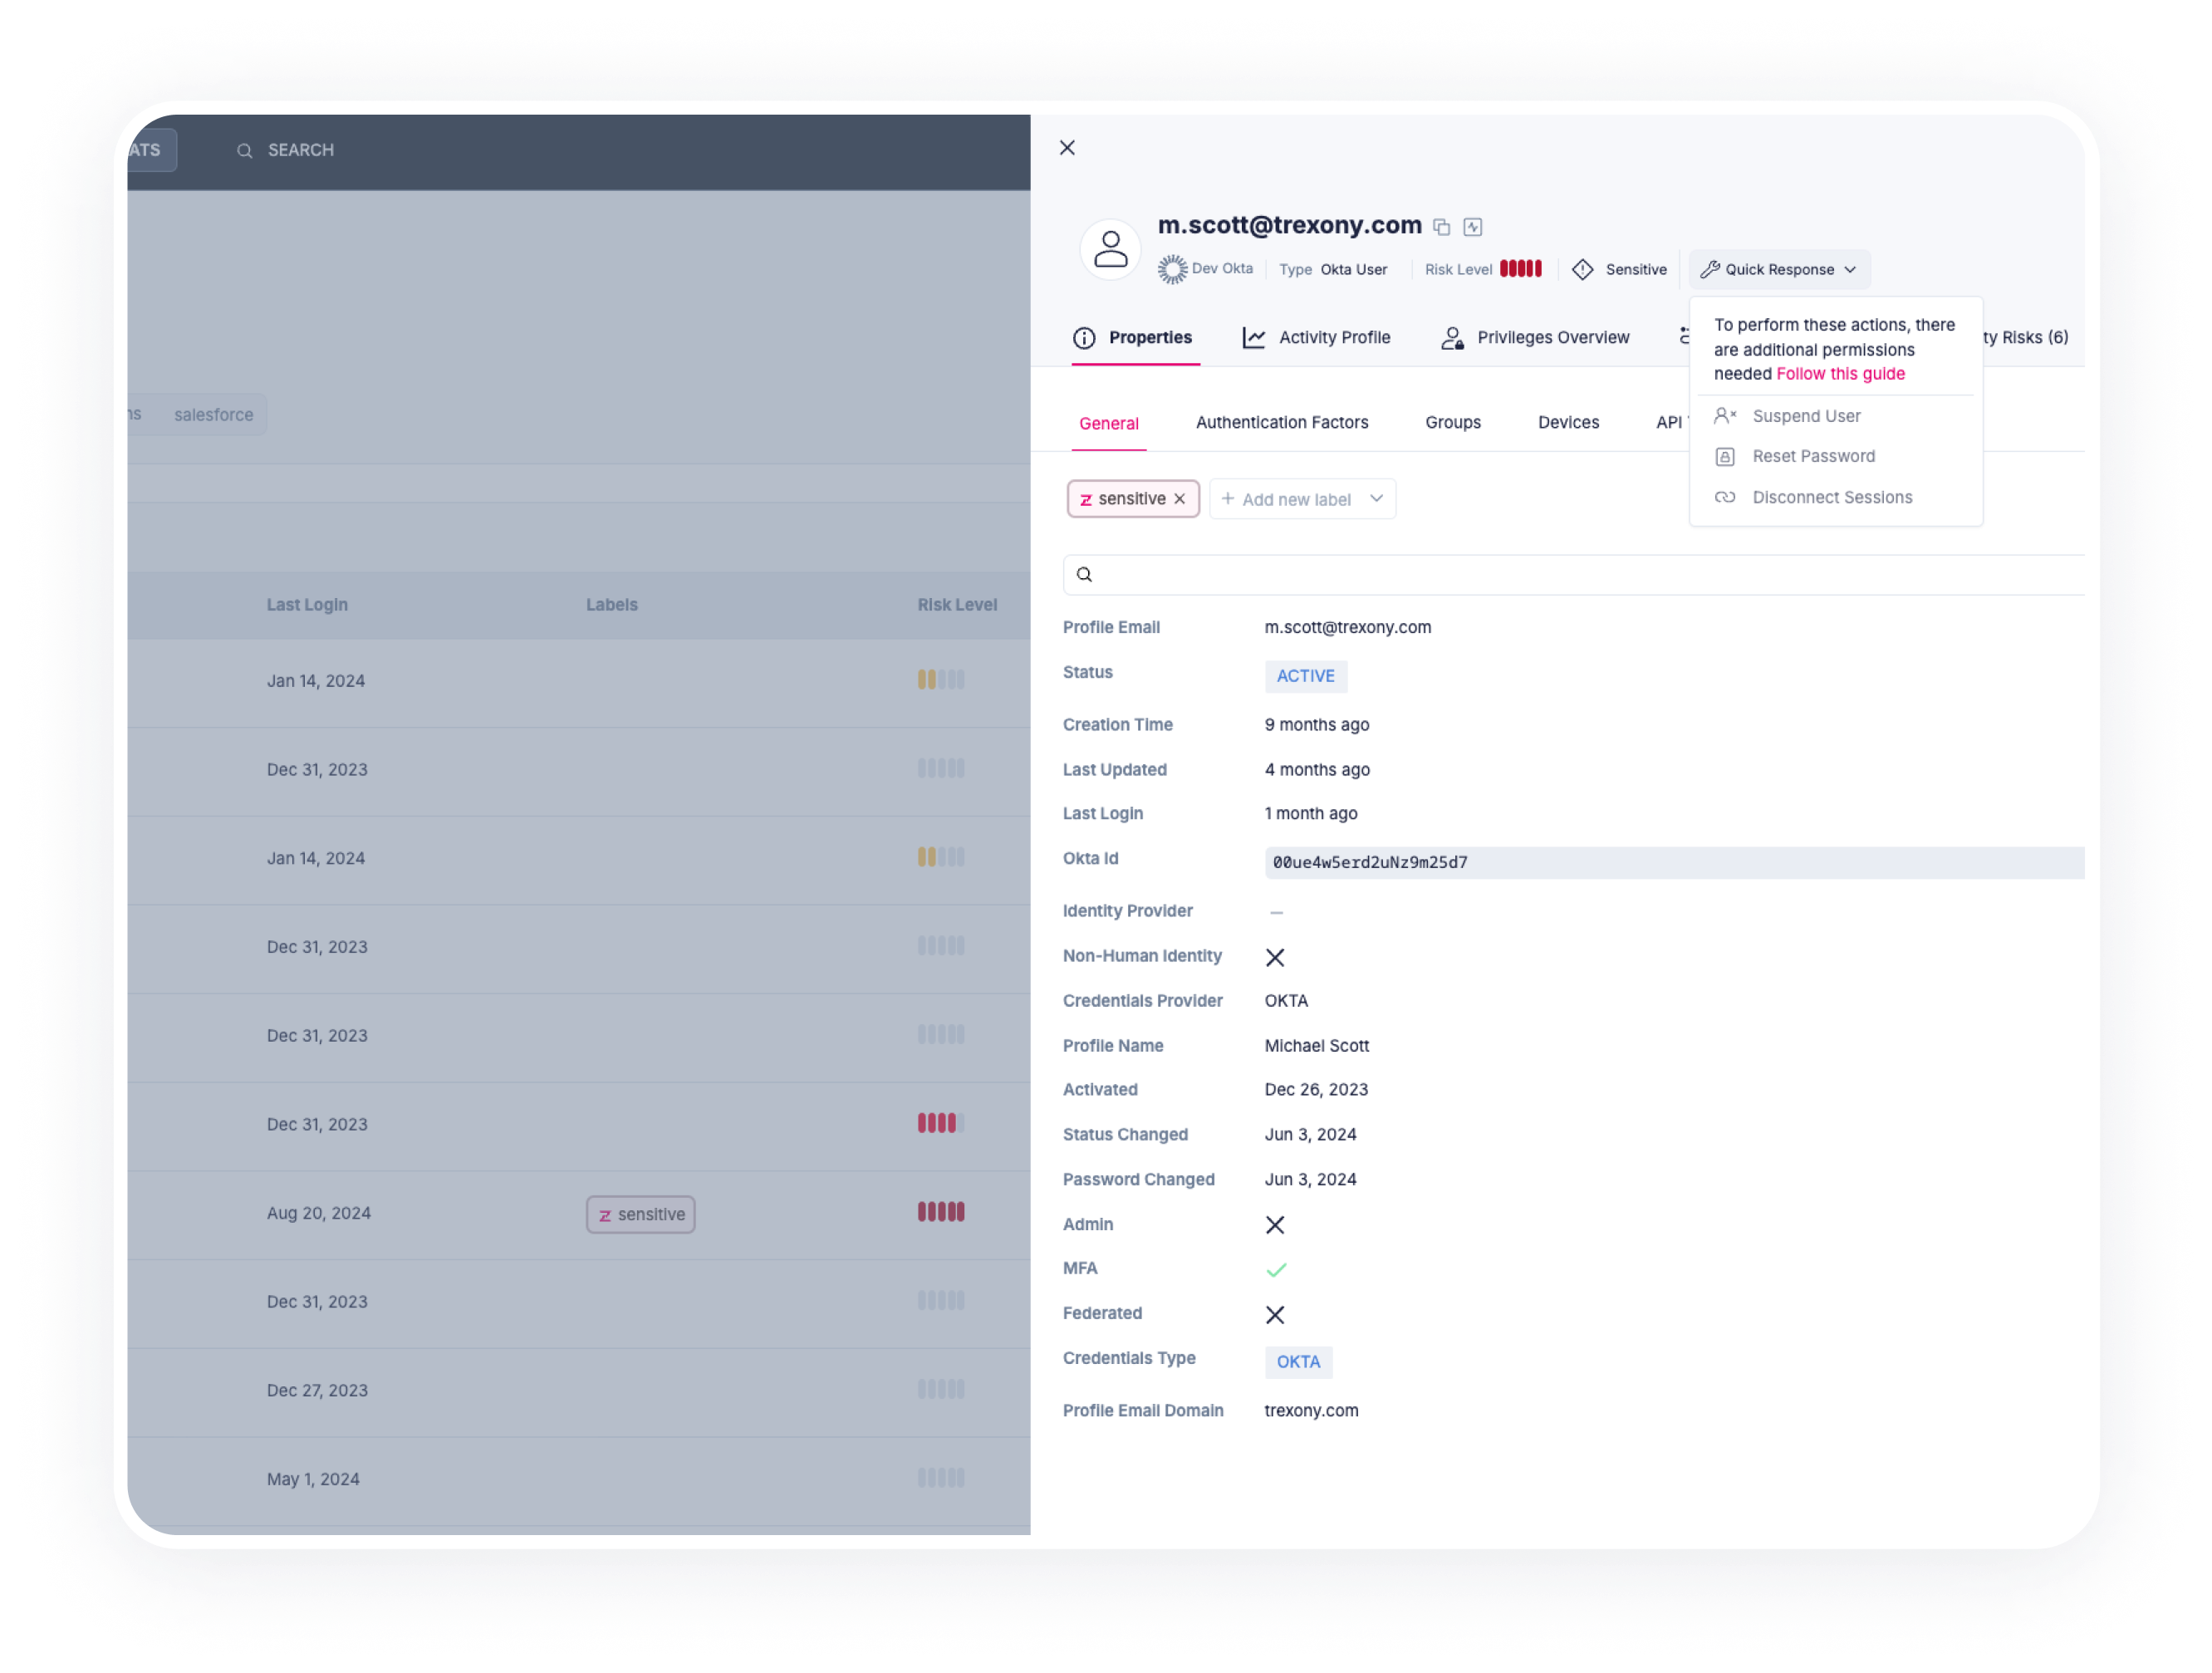The image size is (2212, 1673).
Task: Click the Password Changed Jun 3, 2024 value
Action: coord(1310,1180)
